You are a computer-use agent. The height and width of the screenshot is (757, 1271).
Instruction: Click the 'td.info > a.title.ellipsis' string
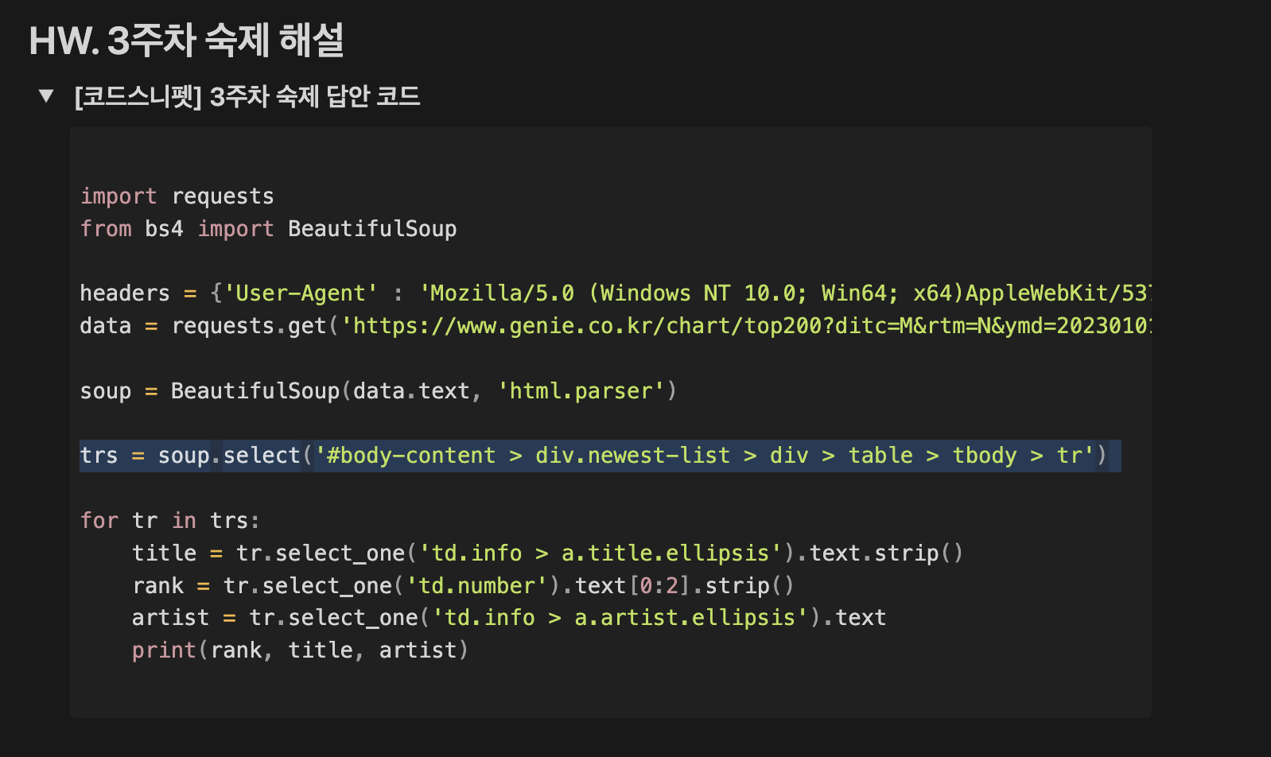click(601, 553)
